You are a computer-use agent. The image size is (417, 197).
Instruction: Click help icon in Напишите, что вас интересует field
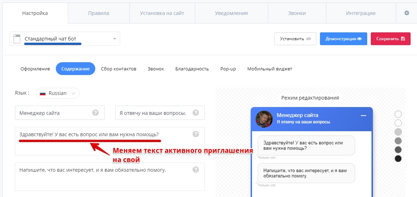coord(196,170)
